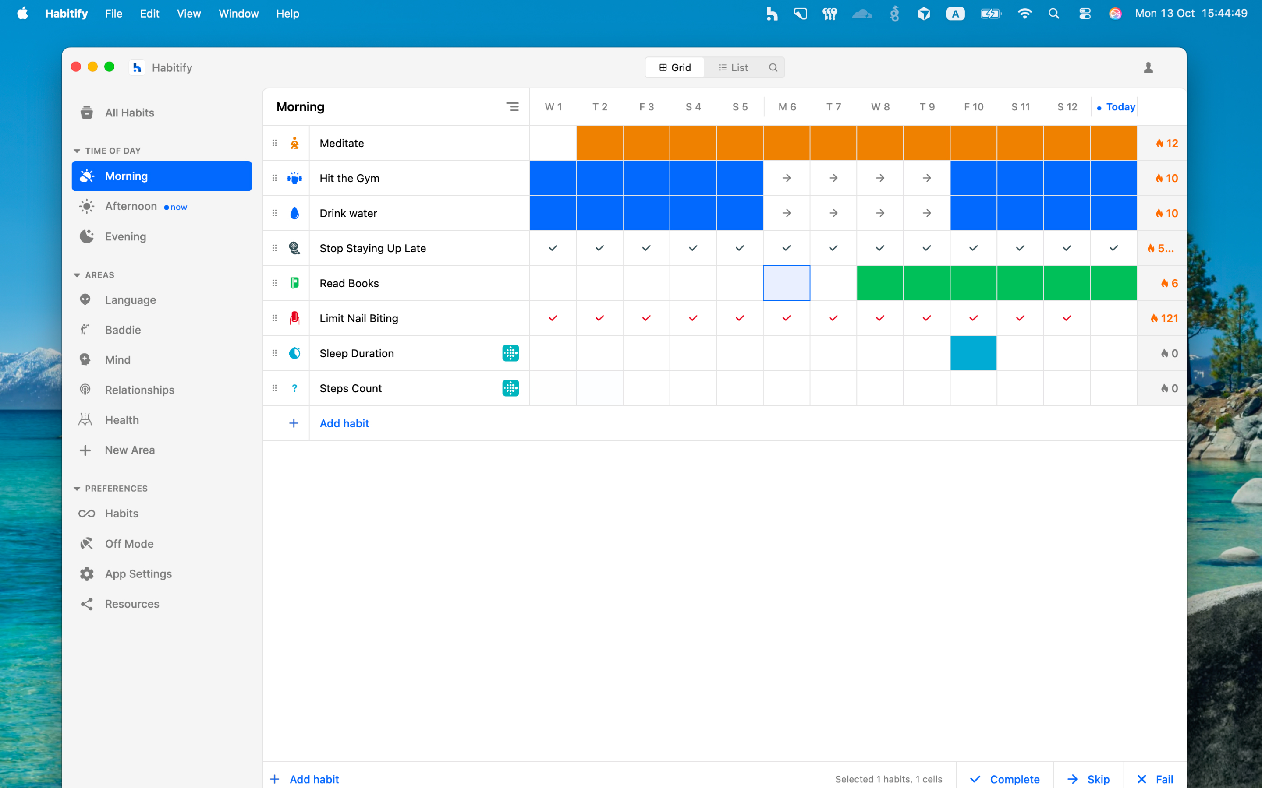Open the Window menu
The height and width of the screenshot is (788, 1262).
(238, 14)
